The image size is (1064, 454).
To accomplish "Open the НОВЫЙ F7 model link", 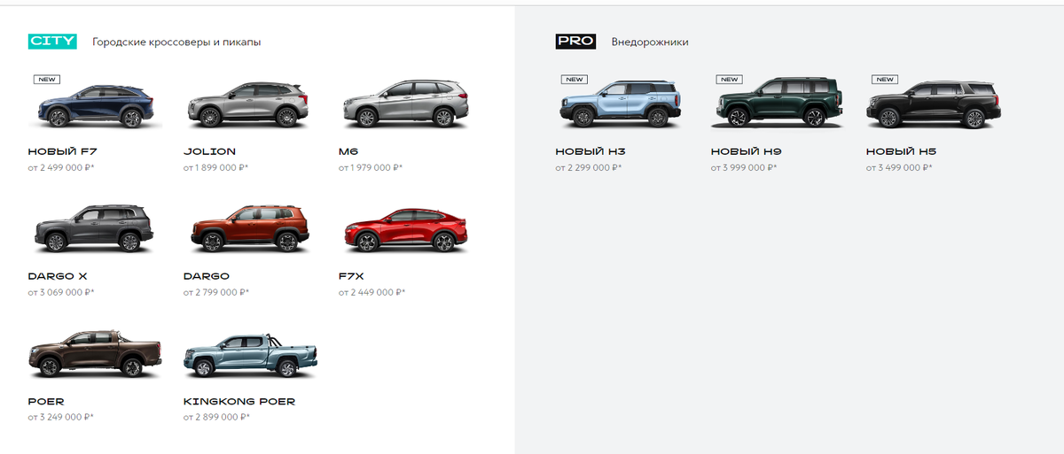I will (x=63, y=151).
